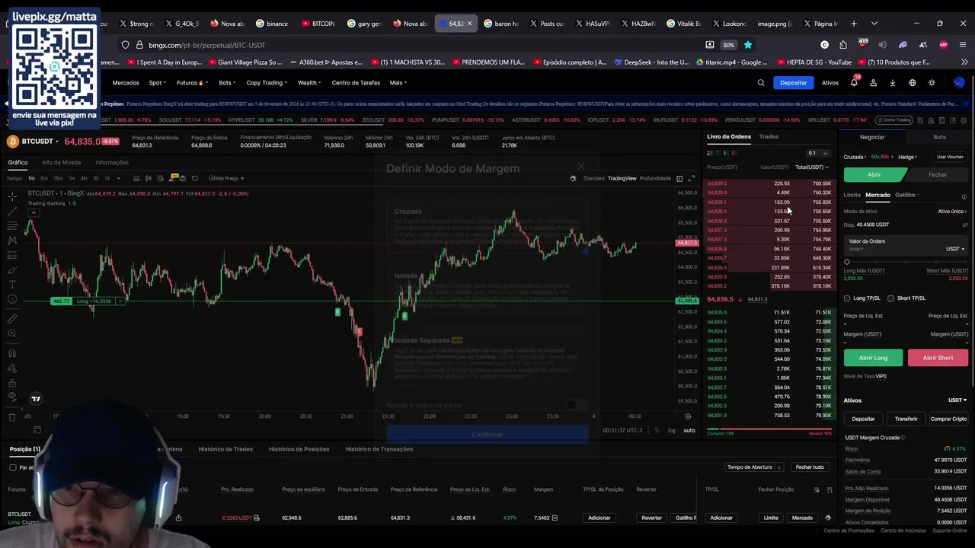Open the Copy Trading menu
Screen dimensions: 975x548
pos(267,82)
